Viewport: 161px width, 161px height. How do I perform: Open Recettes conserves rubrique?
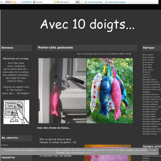coord(151,87)
